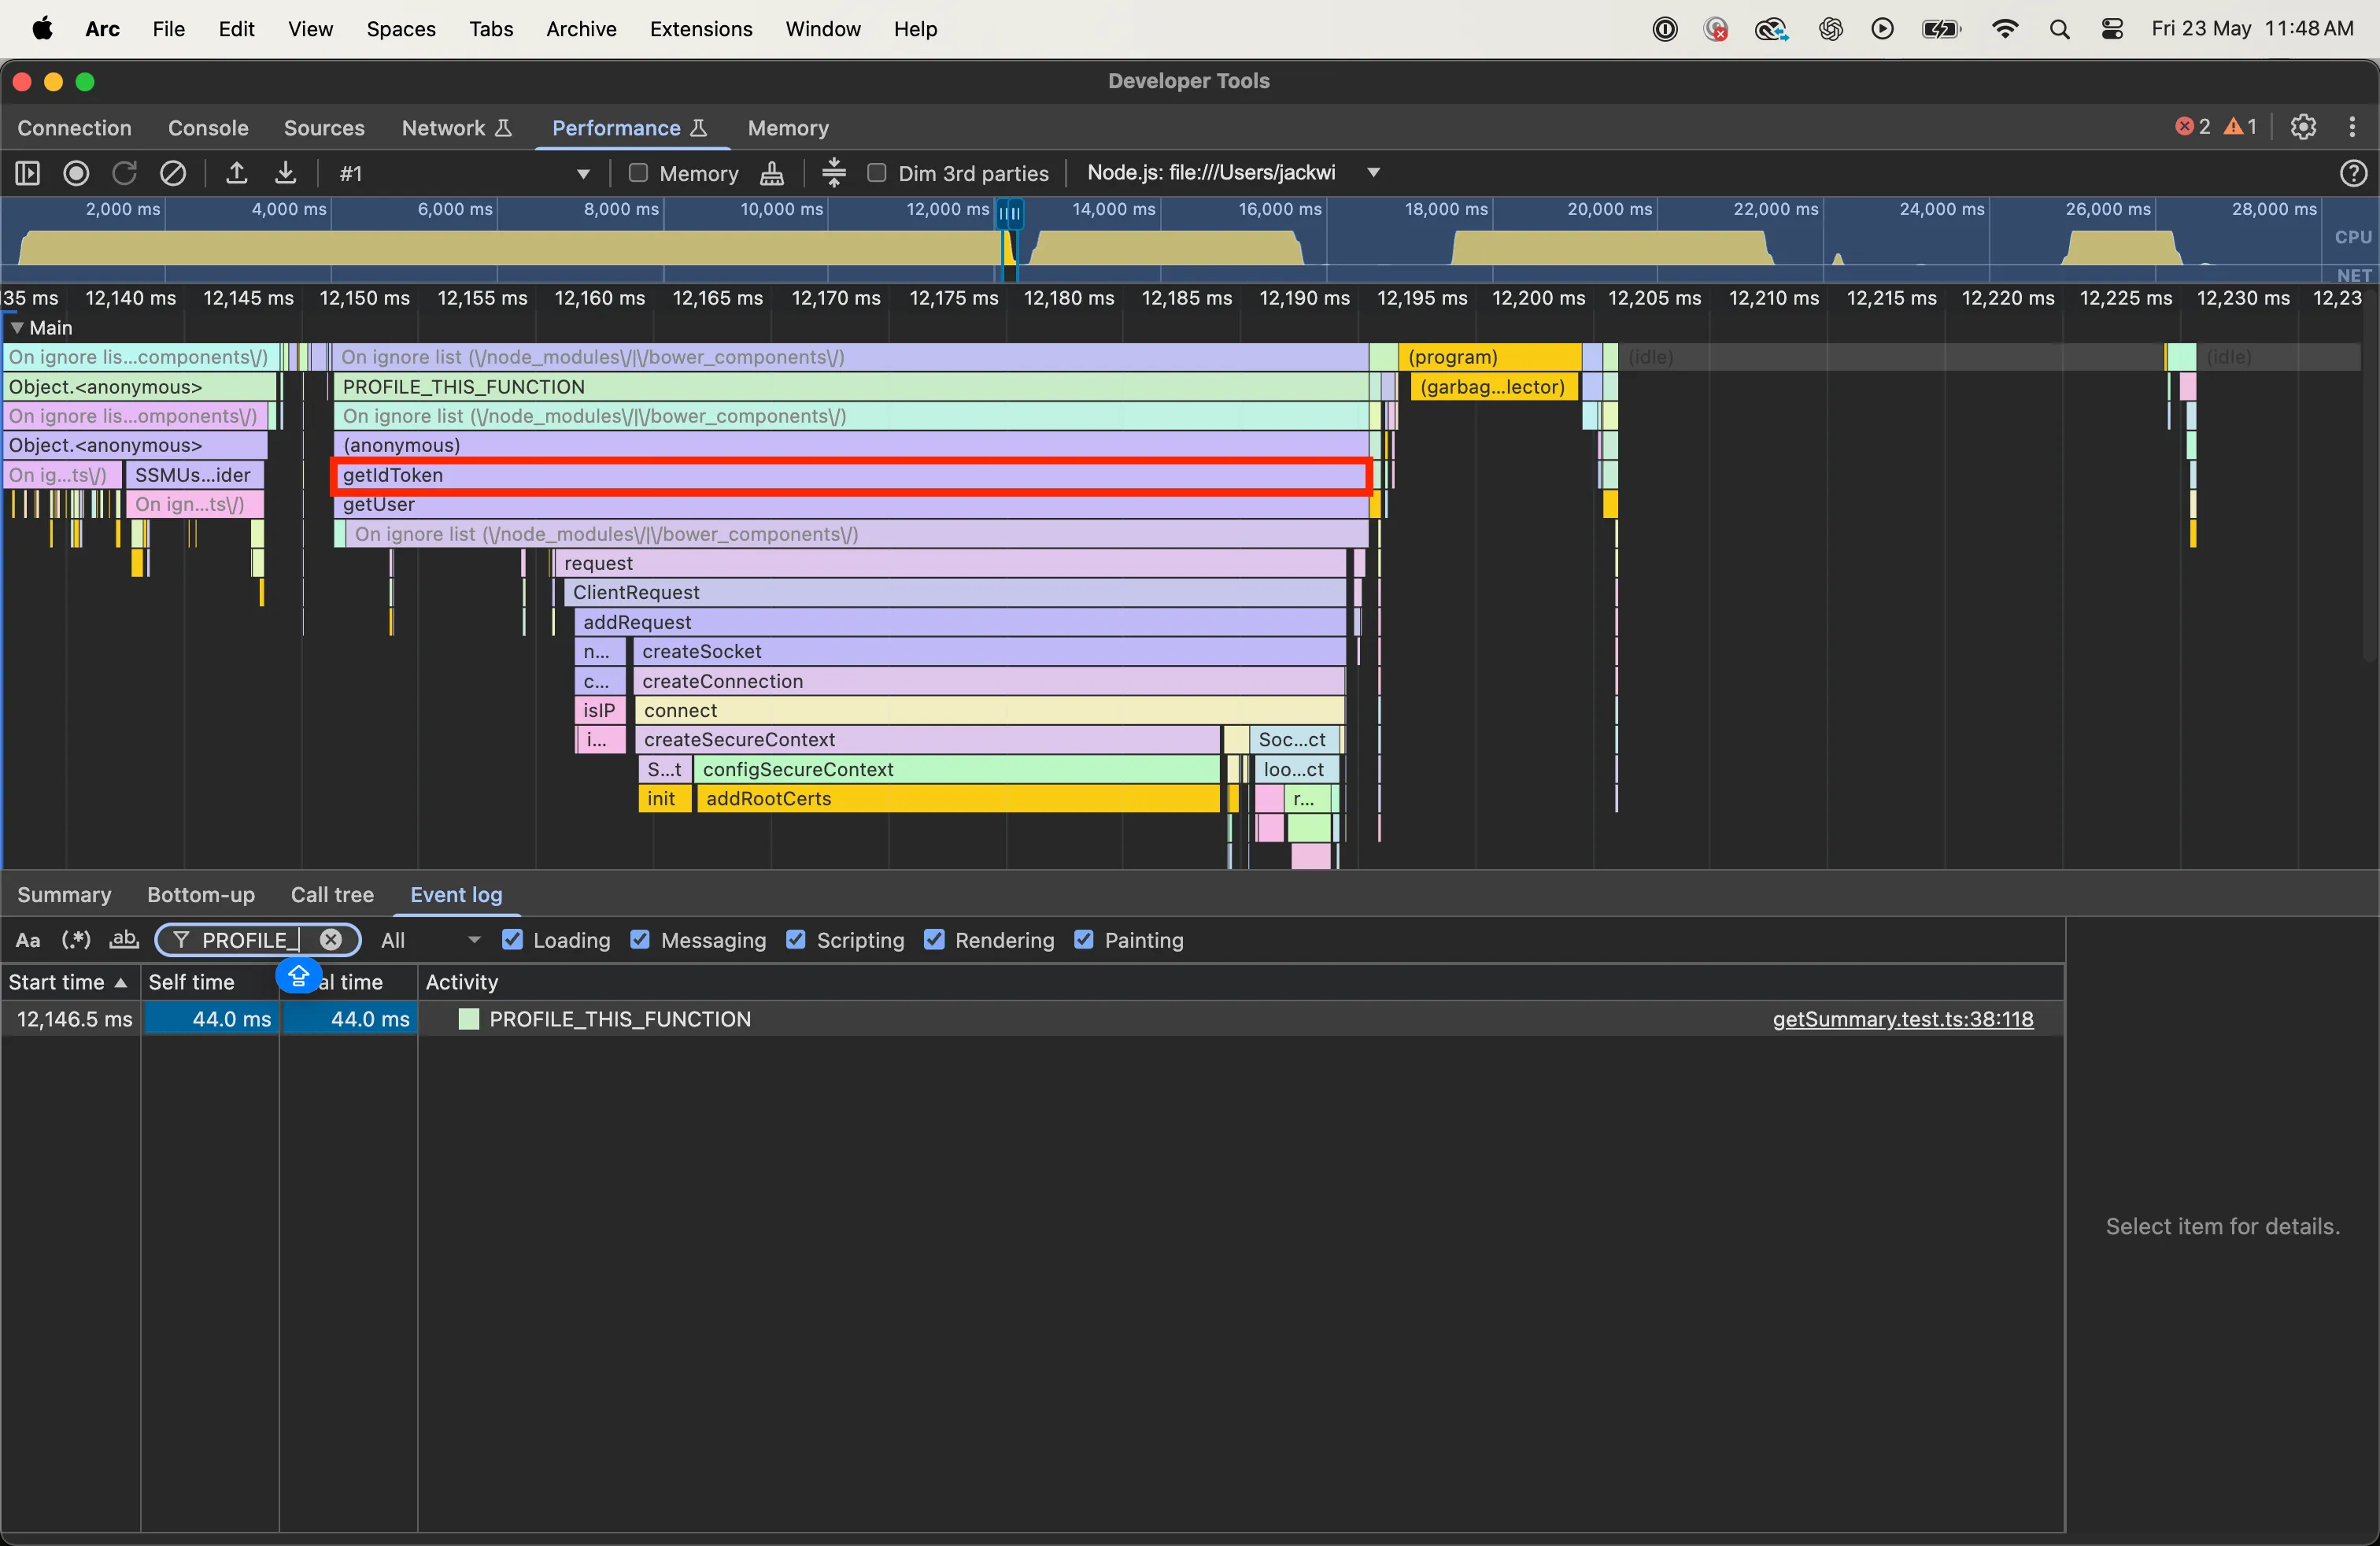
Task: Uncheck the Rendering filter checkbox
Action: tap(934, 940)
